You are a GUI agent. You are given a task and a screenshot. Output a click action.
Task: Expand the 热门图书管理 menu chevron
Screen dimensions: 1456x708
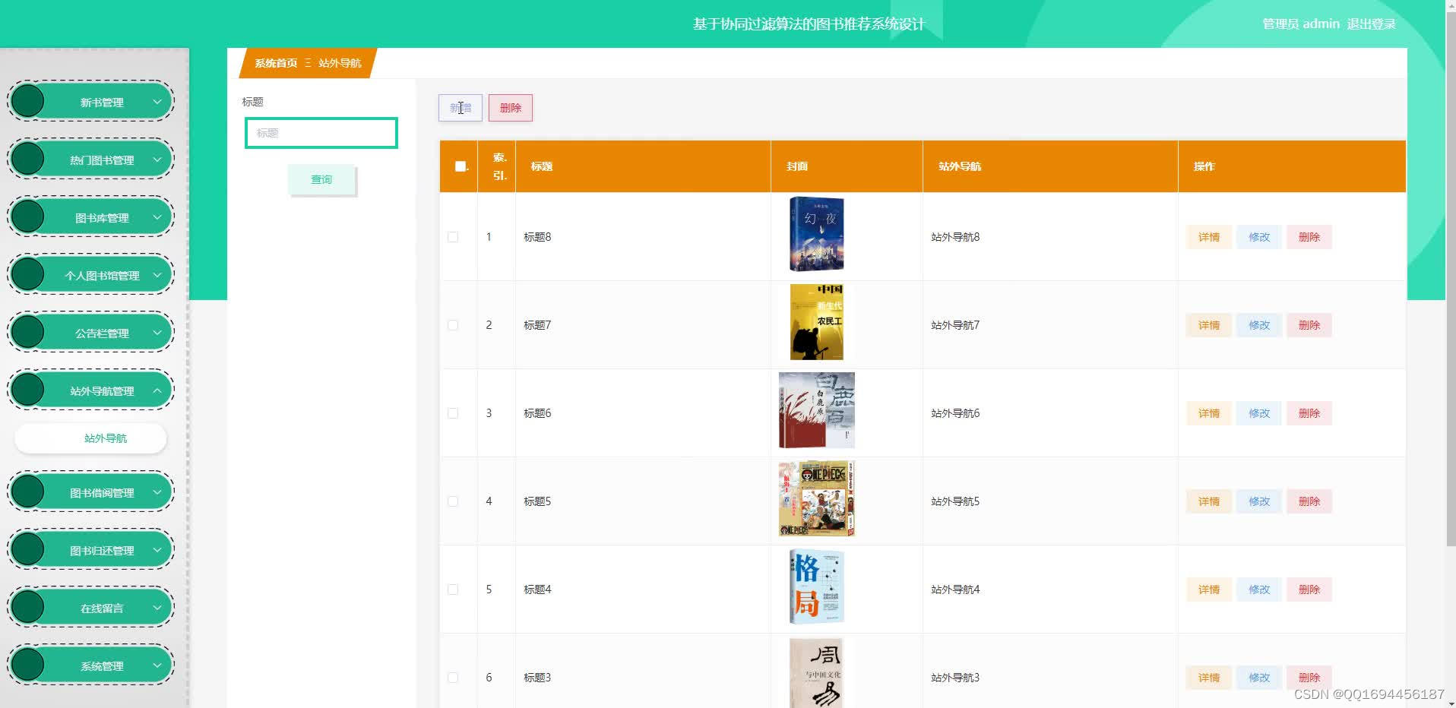click(157, 160)
